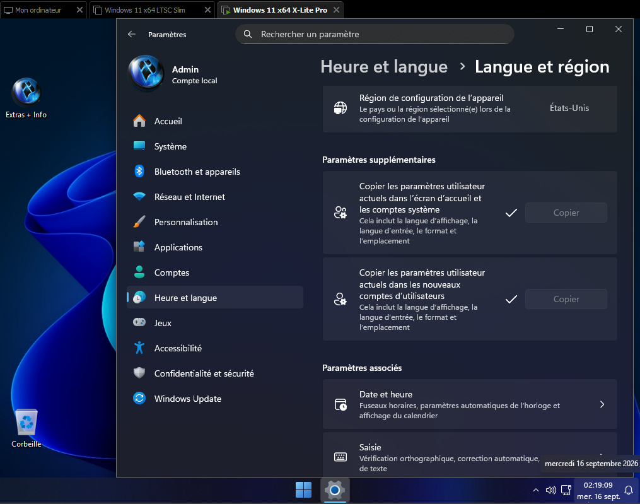640x504 pixels.
Task: Click Copier for new user accounts
Action: tap(566, 299)
